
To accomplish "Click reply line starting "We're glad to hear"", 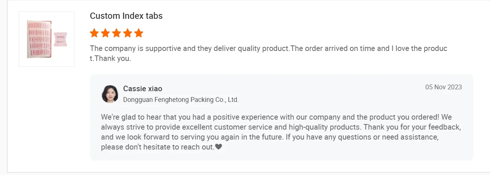I will pos(276,117).
